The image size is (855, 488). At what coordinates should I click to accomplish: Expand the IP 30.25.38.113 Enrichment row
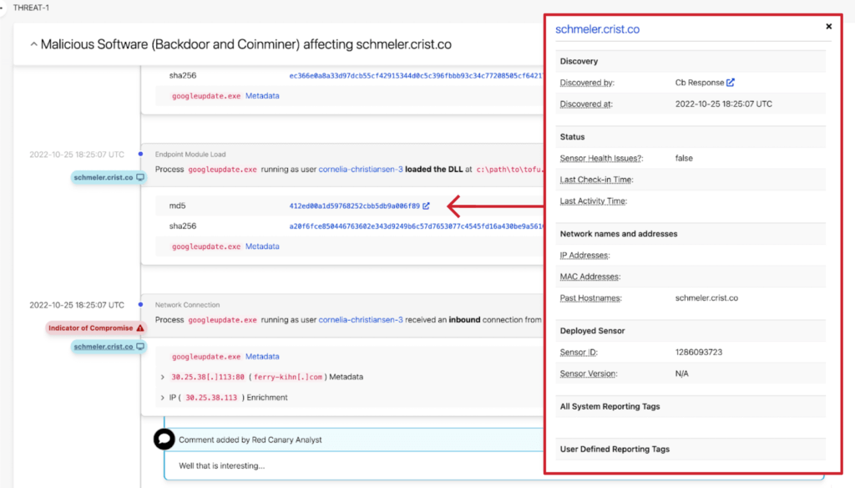tap(163, 398)
